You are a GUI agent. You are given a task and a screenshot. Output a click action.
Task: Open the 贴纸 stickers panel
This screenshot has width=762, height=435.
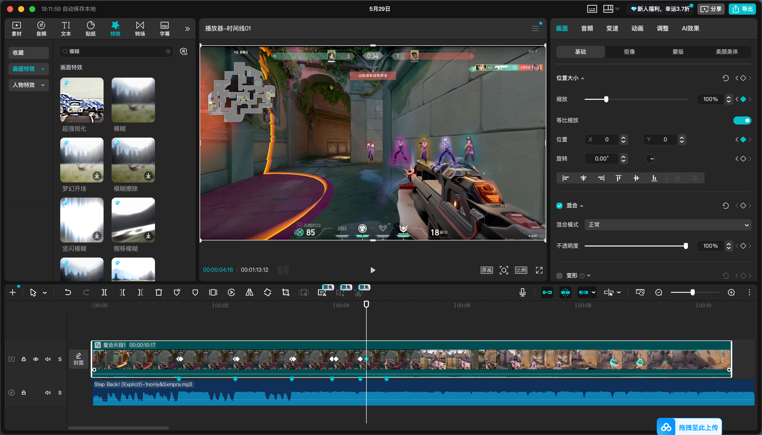pos(90,29)
